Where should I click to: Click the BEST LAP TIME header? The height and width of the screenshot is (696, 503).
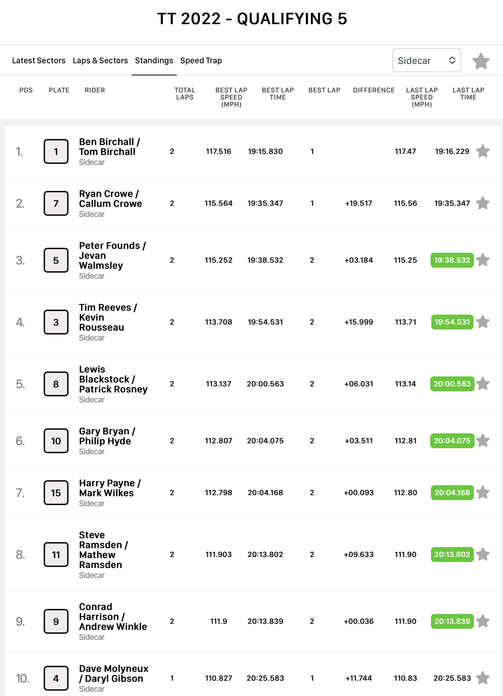coord(278,94)
